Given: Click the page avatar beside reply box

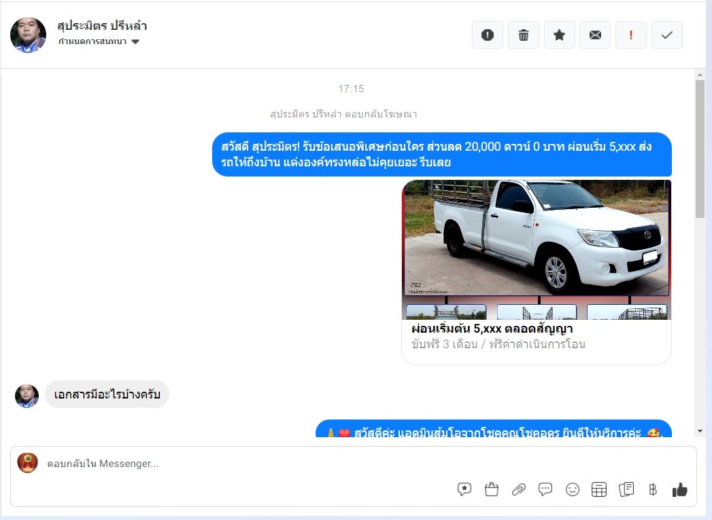Looking at the screenshot, I should point(27,463).
